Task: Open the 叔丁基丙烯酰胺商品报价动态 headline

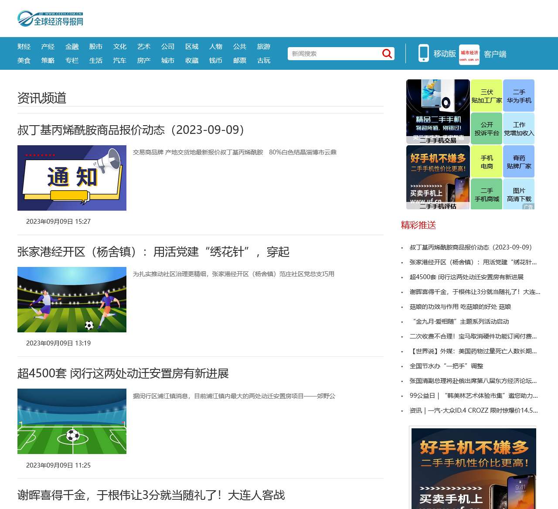Action: [131, 130]
